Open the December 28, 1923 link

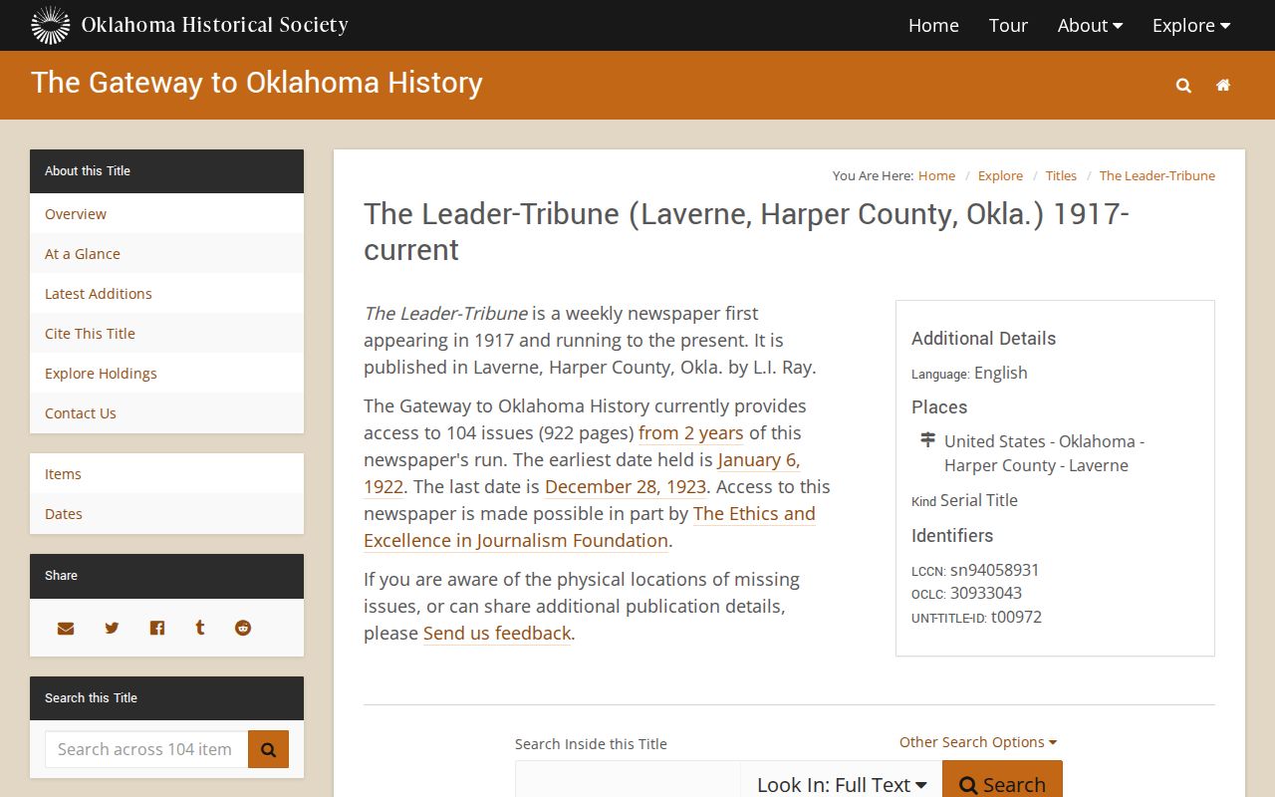[x=626, y=487]
